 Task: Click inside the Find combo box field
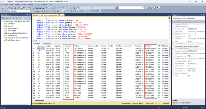point(130,8)
